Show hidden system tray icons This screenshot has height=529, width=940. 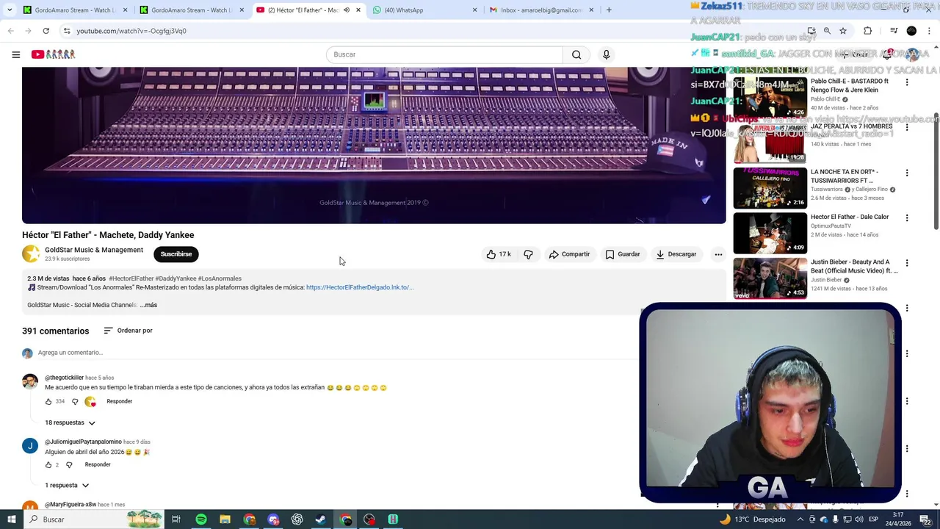[800, 519]
